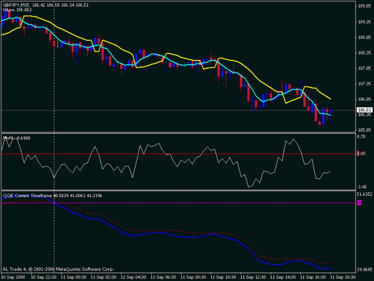374x281 pixels.
Task: Click the 39.9685 QQE scale value
Action: point(364,270)
